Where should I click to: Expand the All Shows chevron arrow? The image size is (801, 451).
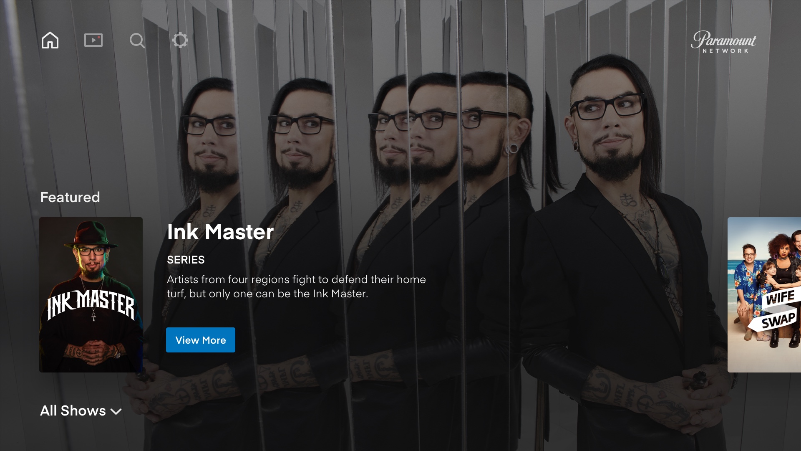click(116, 412)
